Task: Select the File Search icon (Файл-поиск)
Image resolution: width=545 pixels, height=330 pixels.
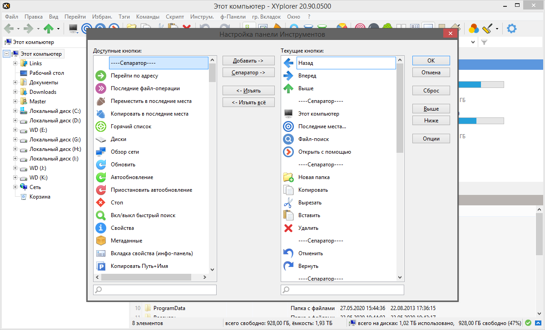Action: pos(288,139)
